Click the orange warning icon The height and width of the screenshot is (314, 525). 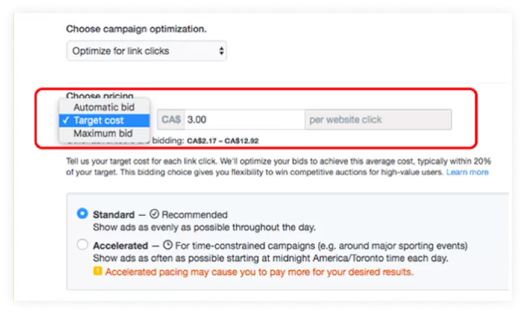98,271
